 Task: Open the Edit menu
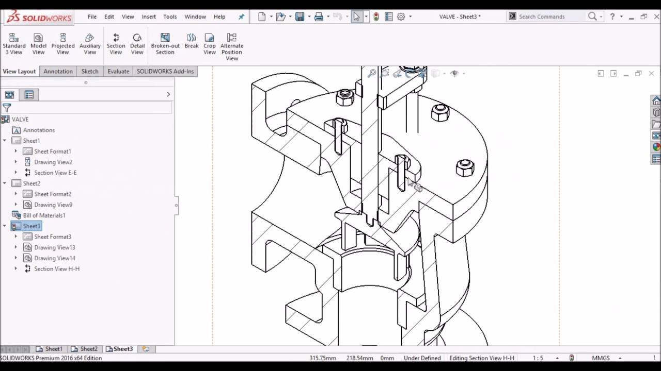(109, 16)
